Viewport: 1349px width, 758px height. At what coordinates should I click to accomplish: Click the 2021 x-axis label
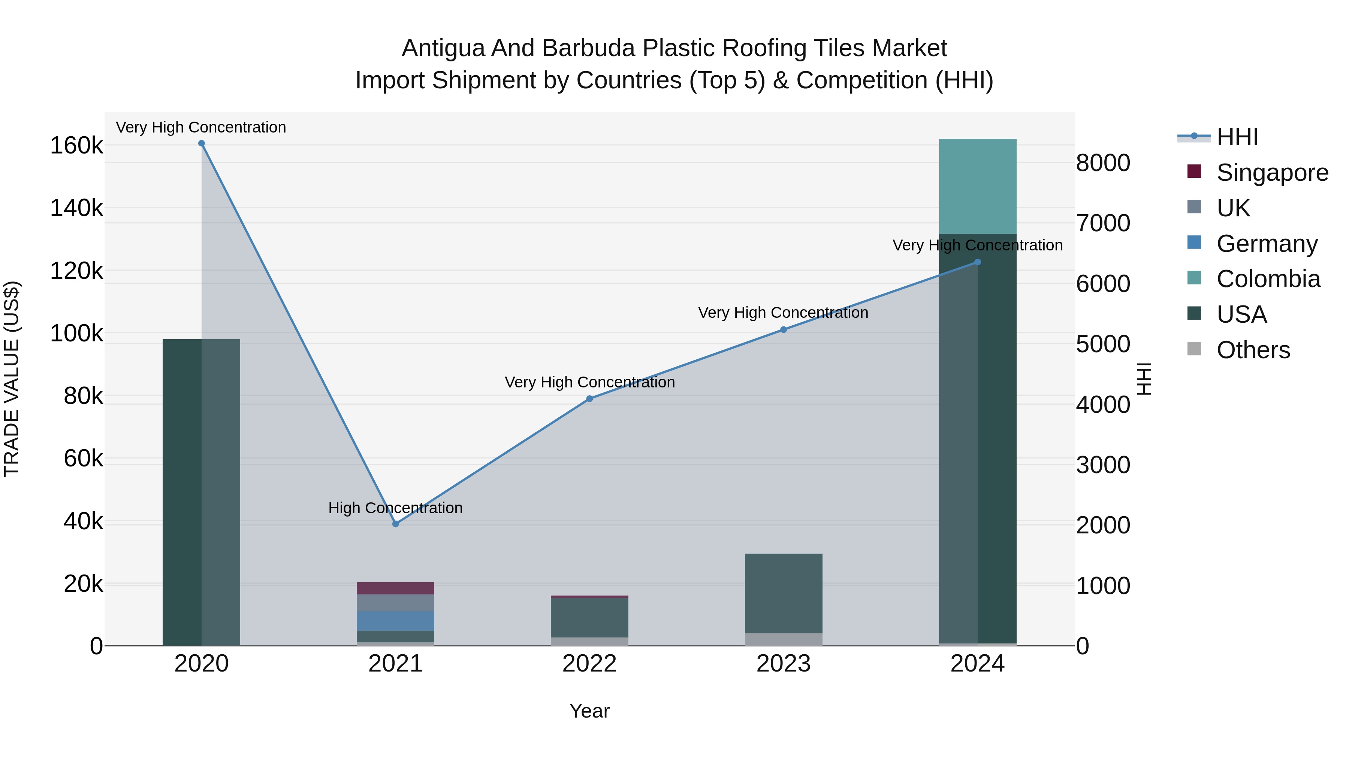395,664
